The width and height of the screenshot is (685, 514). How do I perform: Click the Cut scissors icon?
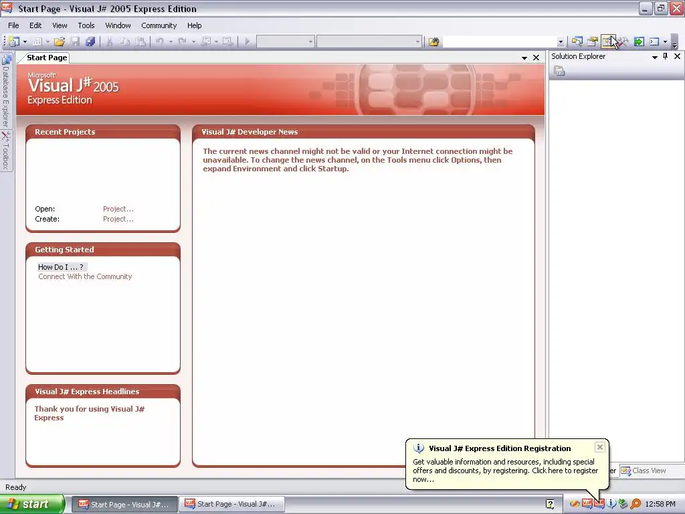[x=109, y=41]
